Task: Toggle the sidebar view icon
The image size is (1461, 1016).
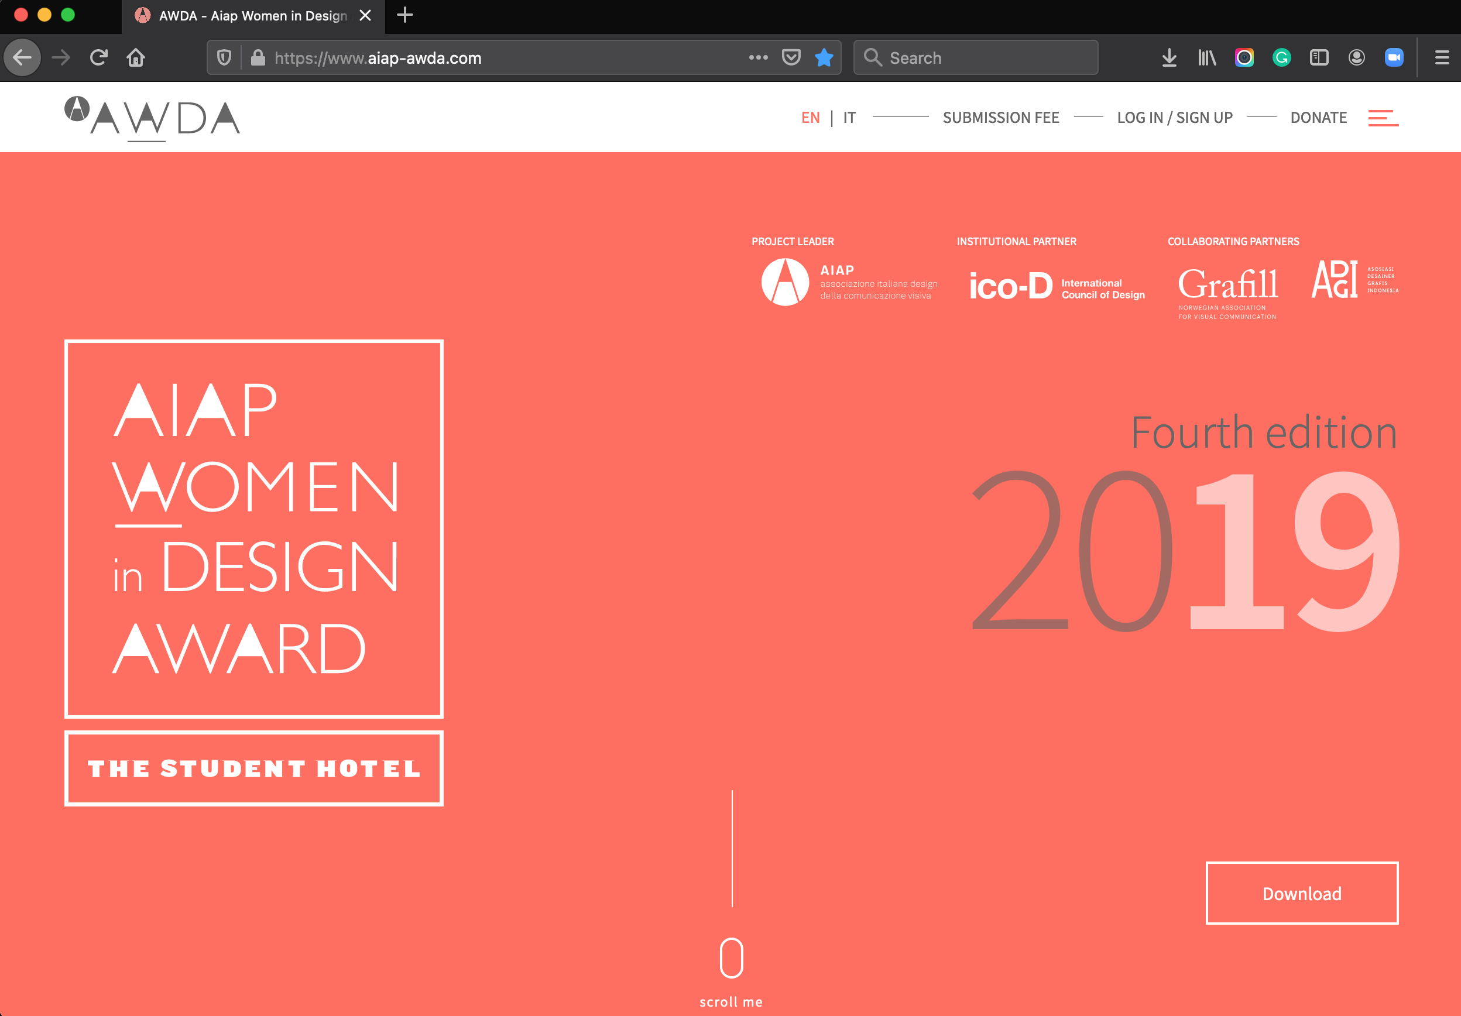Action: pyautogui.click(x=1319, y=58)
